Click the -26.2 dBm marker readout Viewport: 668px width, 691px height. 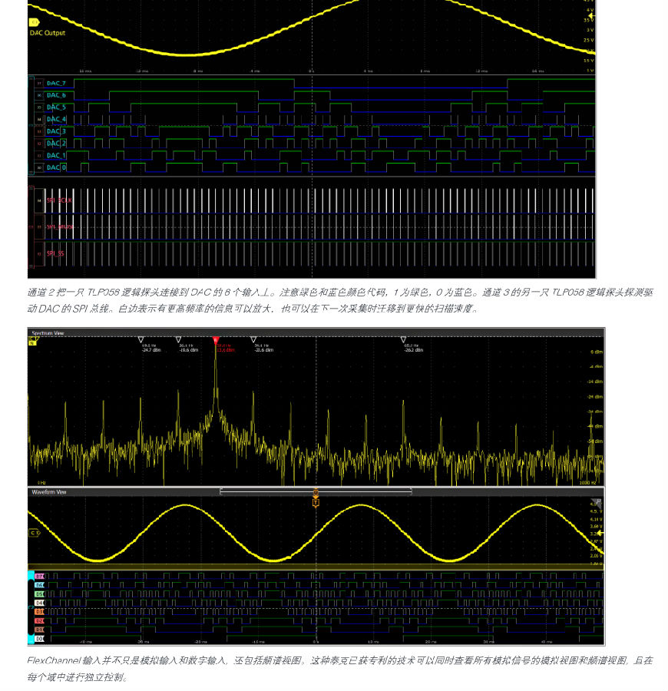pyautogui.click(x=413, y=348)
